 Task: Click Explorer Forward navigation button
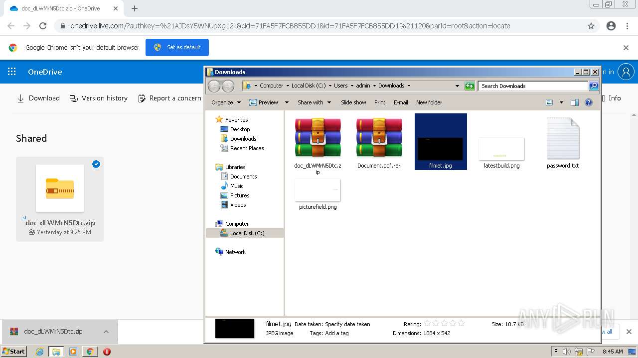(x=228, y=86)
